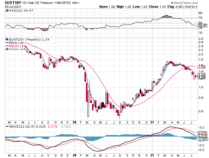This screenshot has width=209, height=158.
Task: Click the 0.6 price axis label
Action: pos(201,111)
